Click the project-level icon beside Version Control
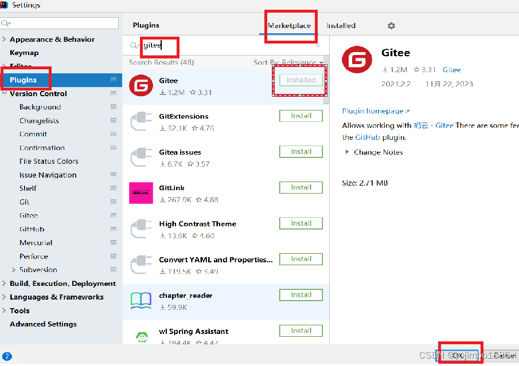Screen dimensions: 519x366 point(114,93)
